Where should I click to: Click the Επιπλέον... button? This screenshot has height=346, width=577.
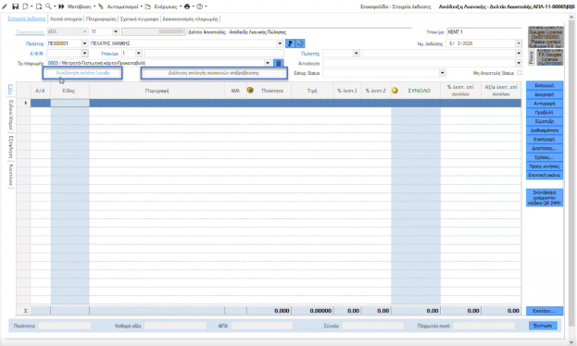[x=545, y=311]
